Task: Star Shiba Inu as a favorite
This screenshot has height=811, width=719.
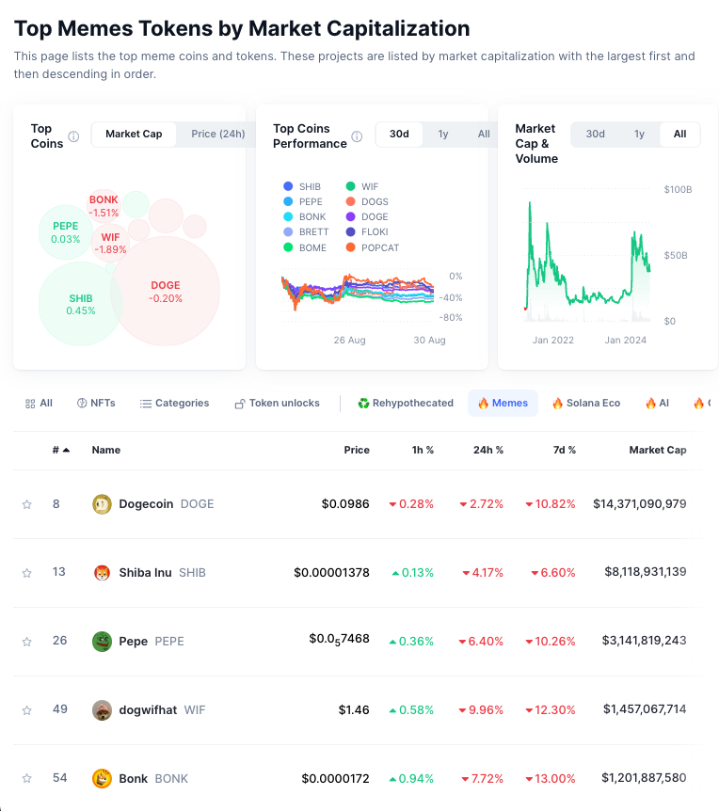Action: coord(27,573)
